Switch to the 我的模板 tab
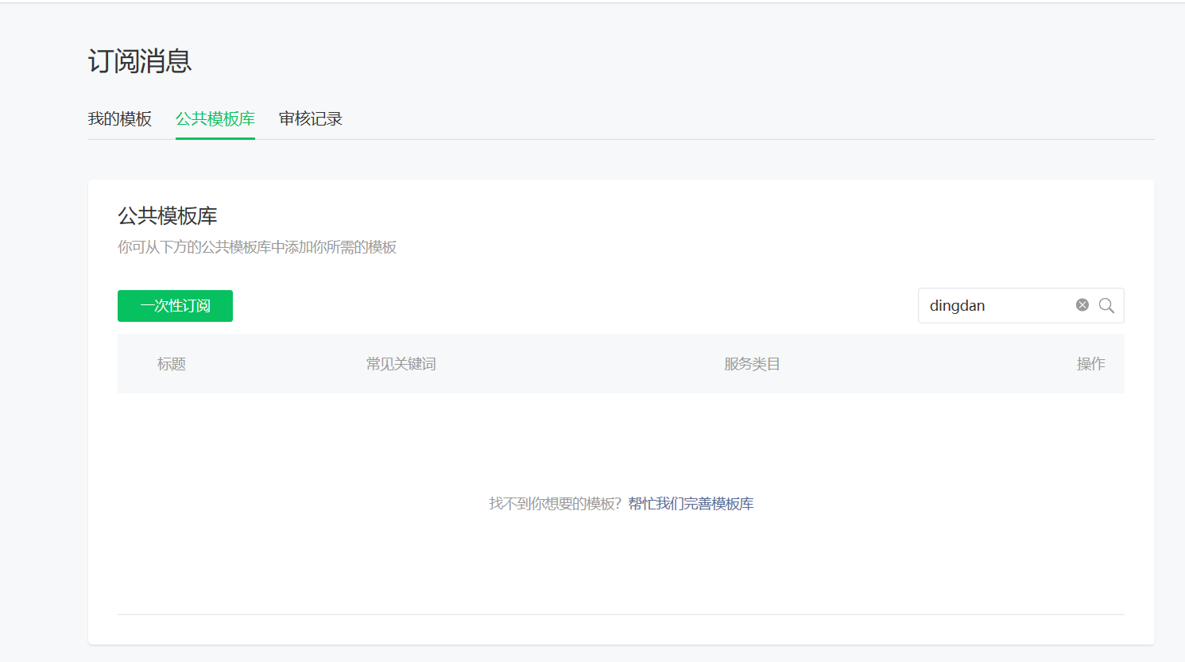 [x=120, y=118]
